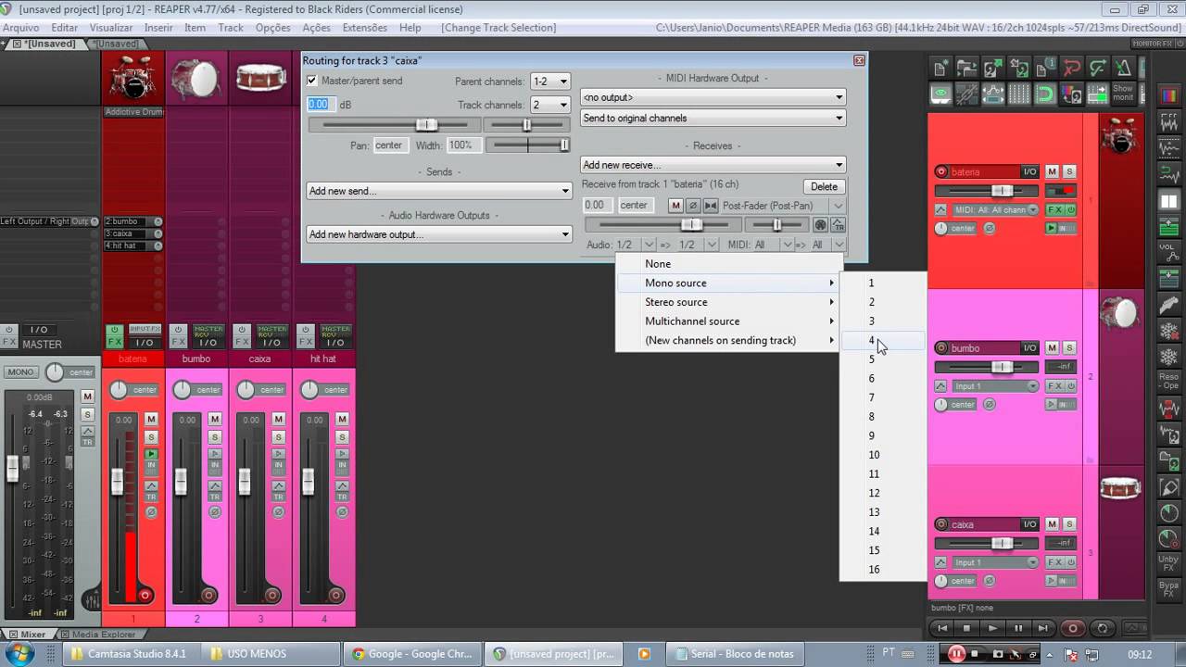Solo the bumbo track in track panel
The height and width of the screenshot is (667, 1186).
click(x=1069, y=348)
